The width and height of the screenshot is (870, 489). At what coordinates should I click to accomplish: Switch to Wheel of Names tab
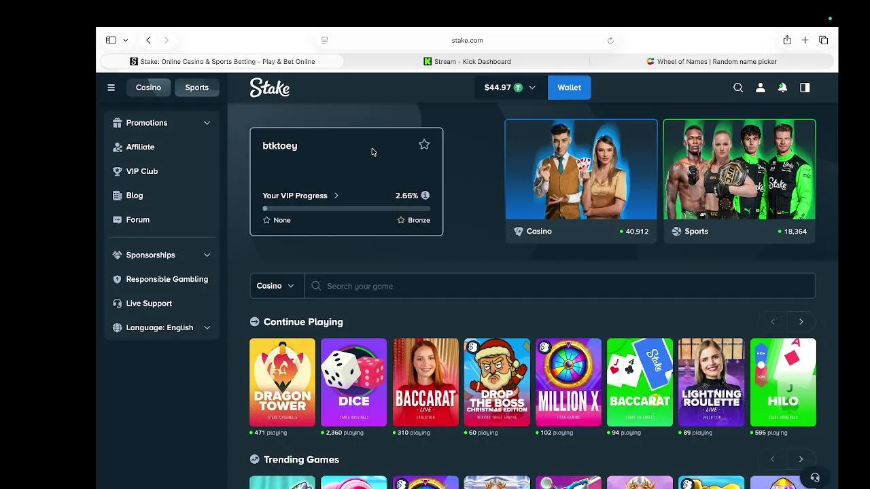[x=712, y=61]
